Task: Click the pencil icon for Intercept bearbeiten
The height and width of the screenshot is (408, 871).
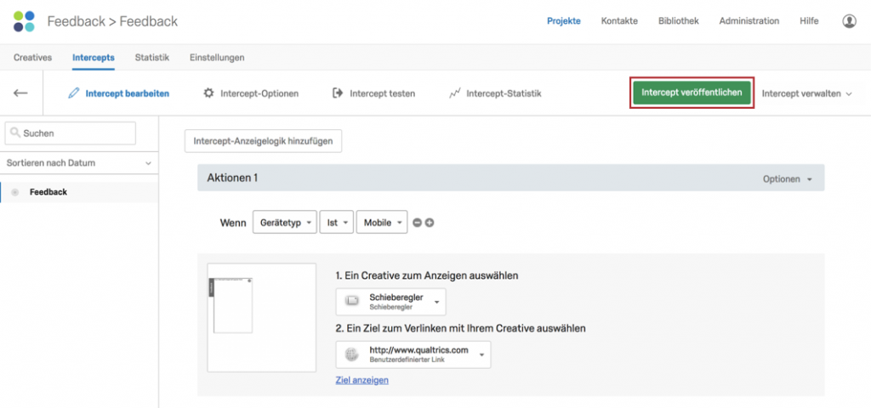Action: coord(74,93)
